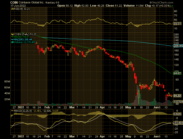Click the green MA(50) legend line

pyautogui.click(x=12, y=37)
